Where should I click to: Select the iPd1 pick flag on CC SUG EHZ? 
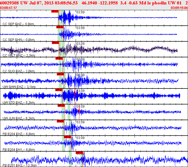59,59
